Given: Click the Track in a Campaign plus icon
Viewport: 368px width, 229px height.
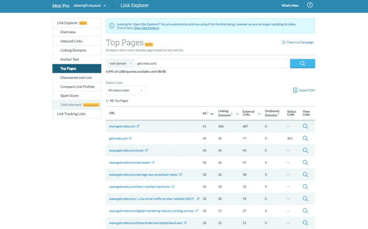Looking at the screenshot, I should pos(284,43).
